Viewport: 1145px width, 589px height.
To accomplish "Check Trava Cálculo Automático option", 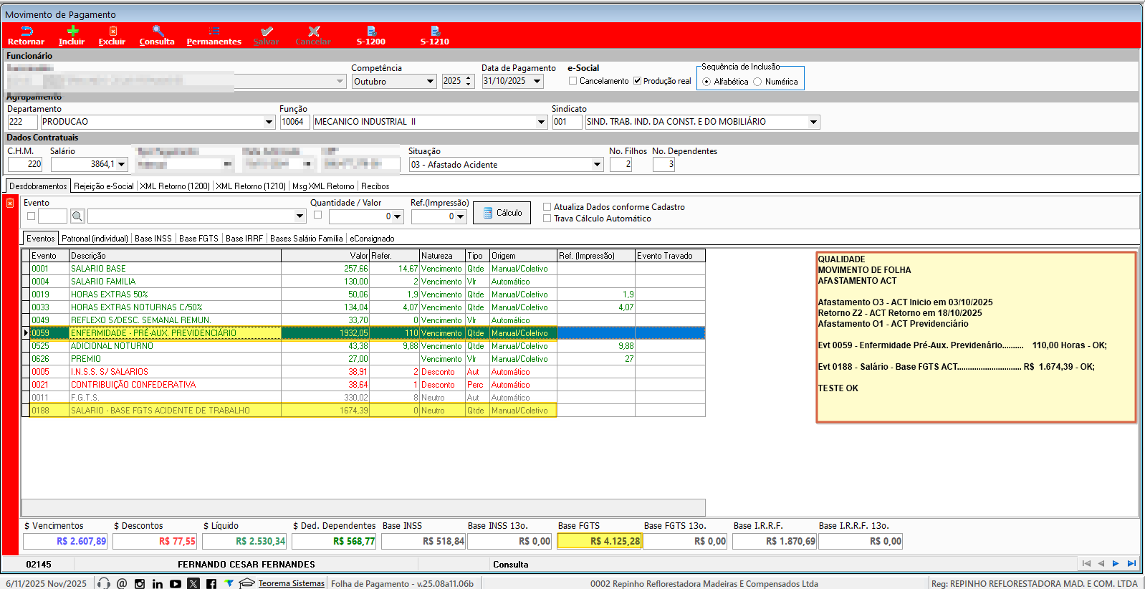I will [547, 219].
